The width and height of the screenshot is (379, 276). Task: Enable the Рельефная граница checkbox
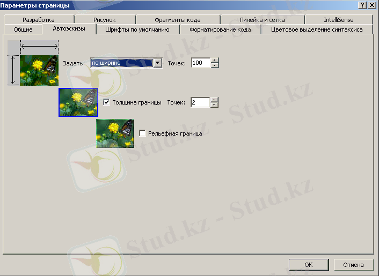[142, 133]
